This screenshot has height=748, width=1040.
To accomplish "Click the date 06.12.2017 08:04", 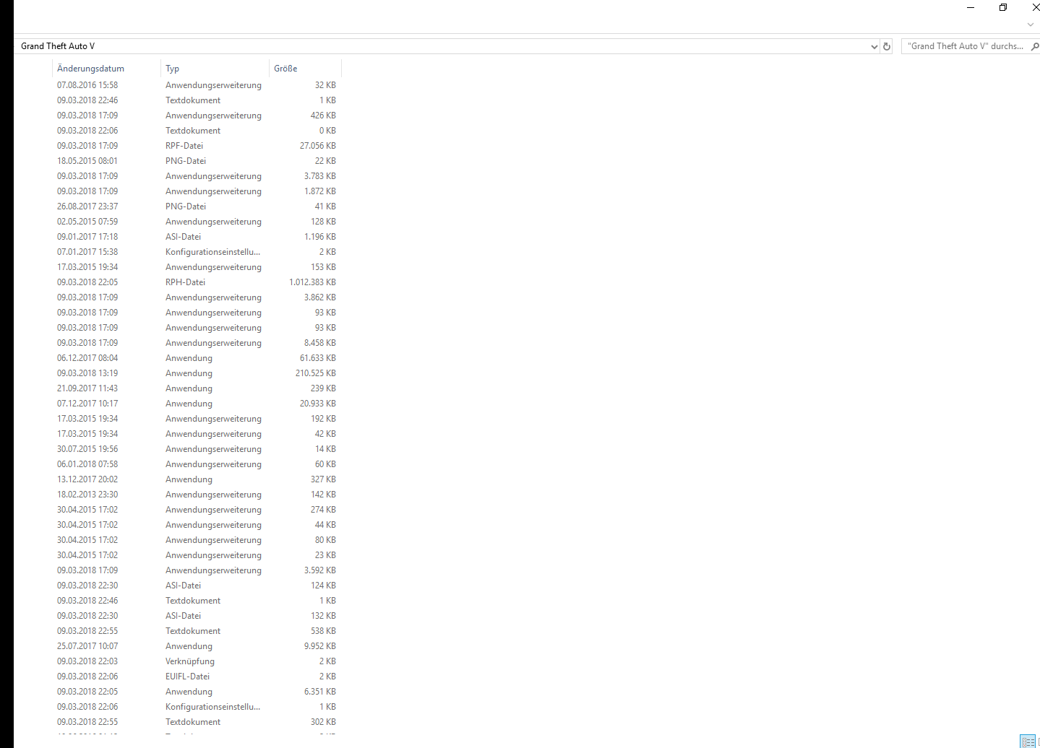I will click(87, 358).
